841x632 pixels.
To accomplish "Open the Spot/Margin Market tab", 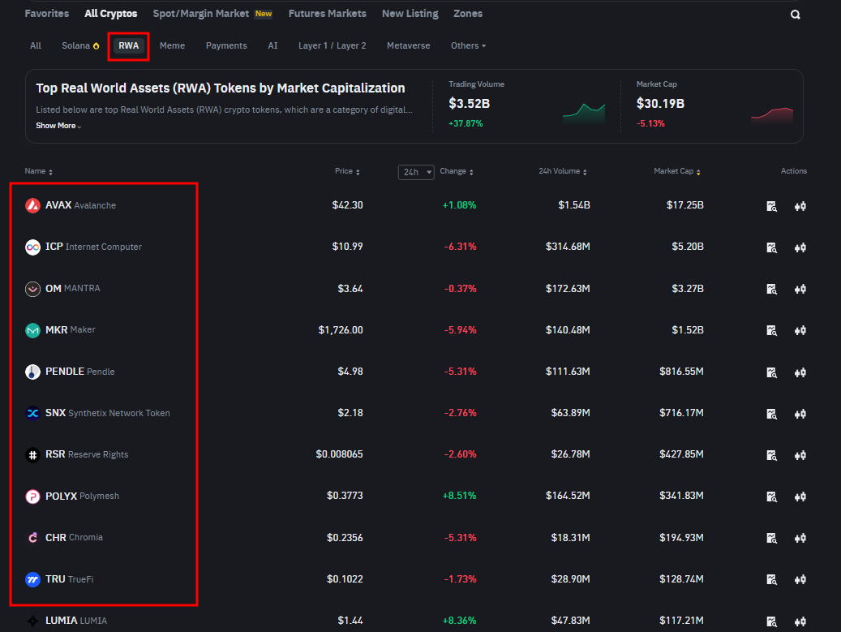I will click(x=212, y=14).
